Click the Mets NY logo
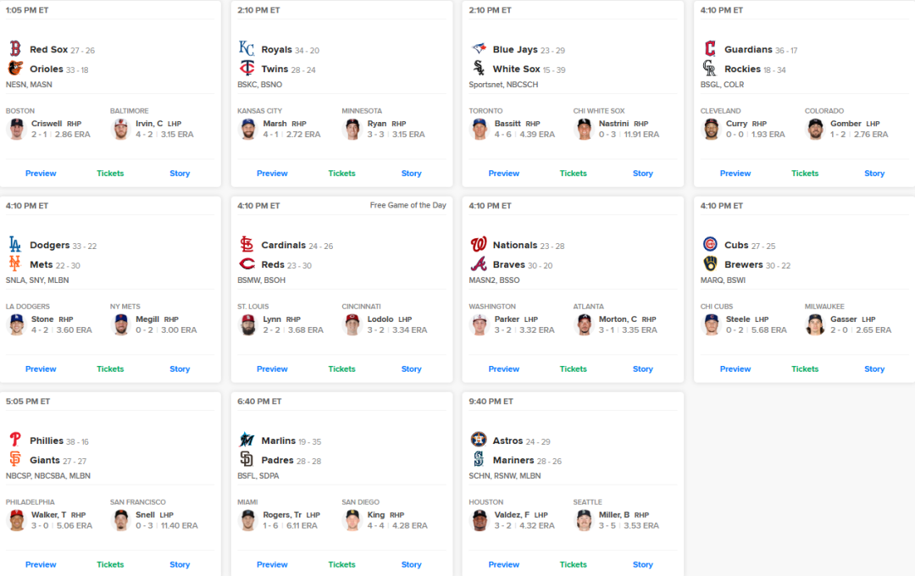Image resolution: width=915 pixels, height=576 pixels. (x=15, y=263)
